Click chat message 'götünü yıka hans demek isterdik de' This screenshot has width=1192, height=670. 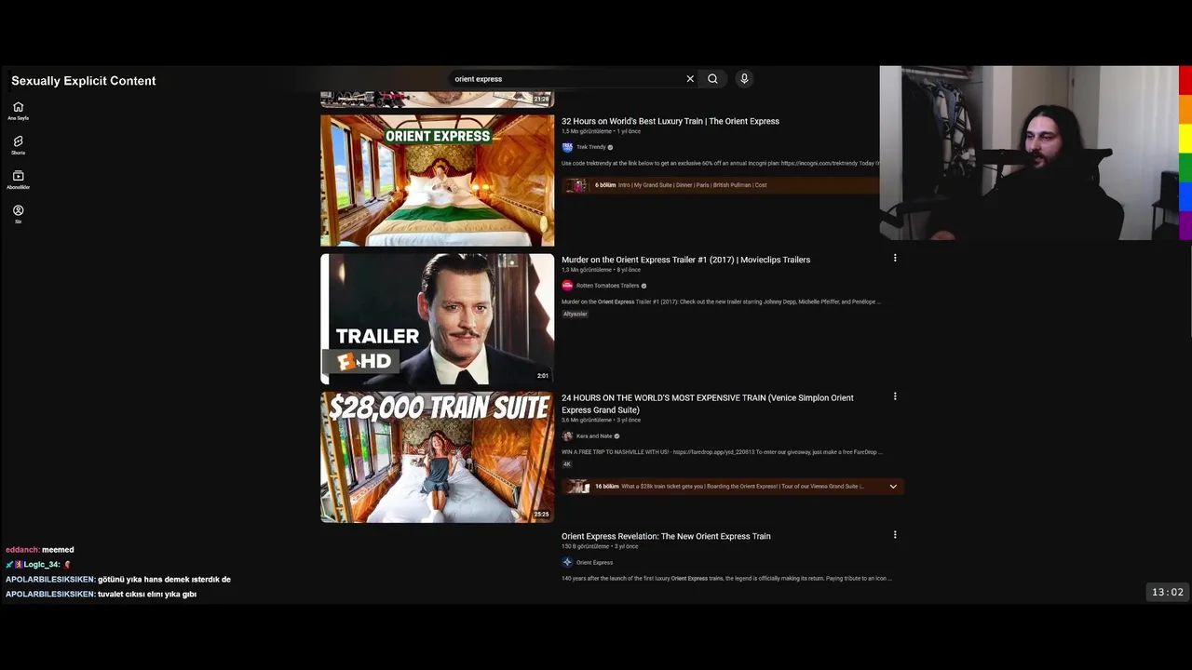164,580
